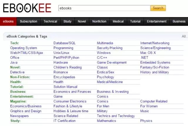The width and height of the screenshot is (188, 126).
Task: Go to the Study nav tab
Action: (67, 21)
